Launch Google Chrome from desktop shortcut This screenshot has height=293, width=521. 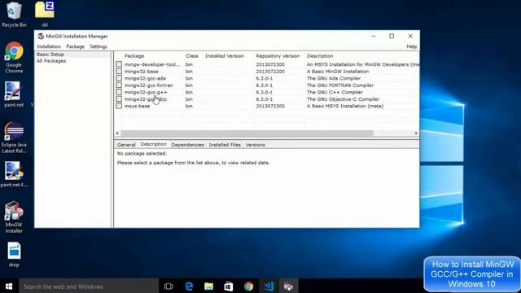click(x=14, y=57)
